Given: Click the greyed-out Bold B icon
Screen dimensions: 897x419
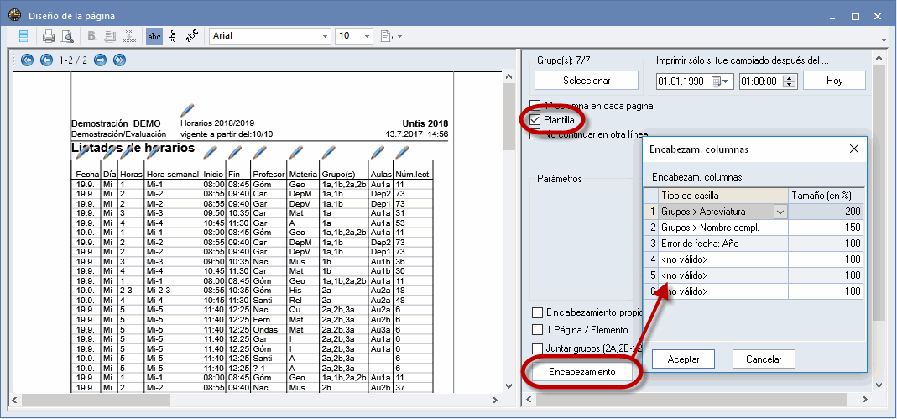Looking at the screenshot, I should pos(92,36).
